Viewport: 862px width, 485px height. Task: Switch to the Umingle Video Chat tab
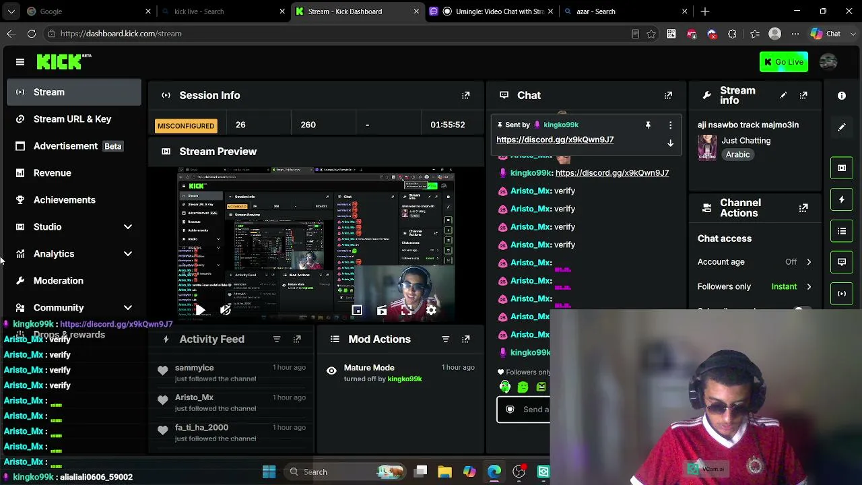[x=491, y=11]
